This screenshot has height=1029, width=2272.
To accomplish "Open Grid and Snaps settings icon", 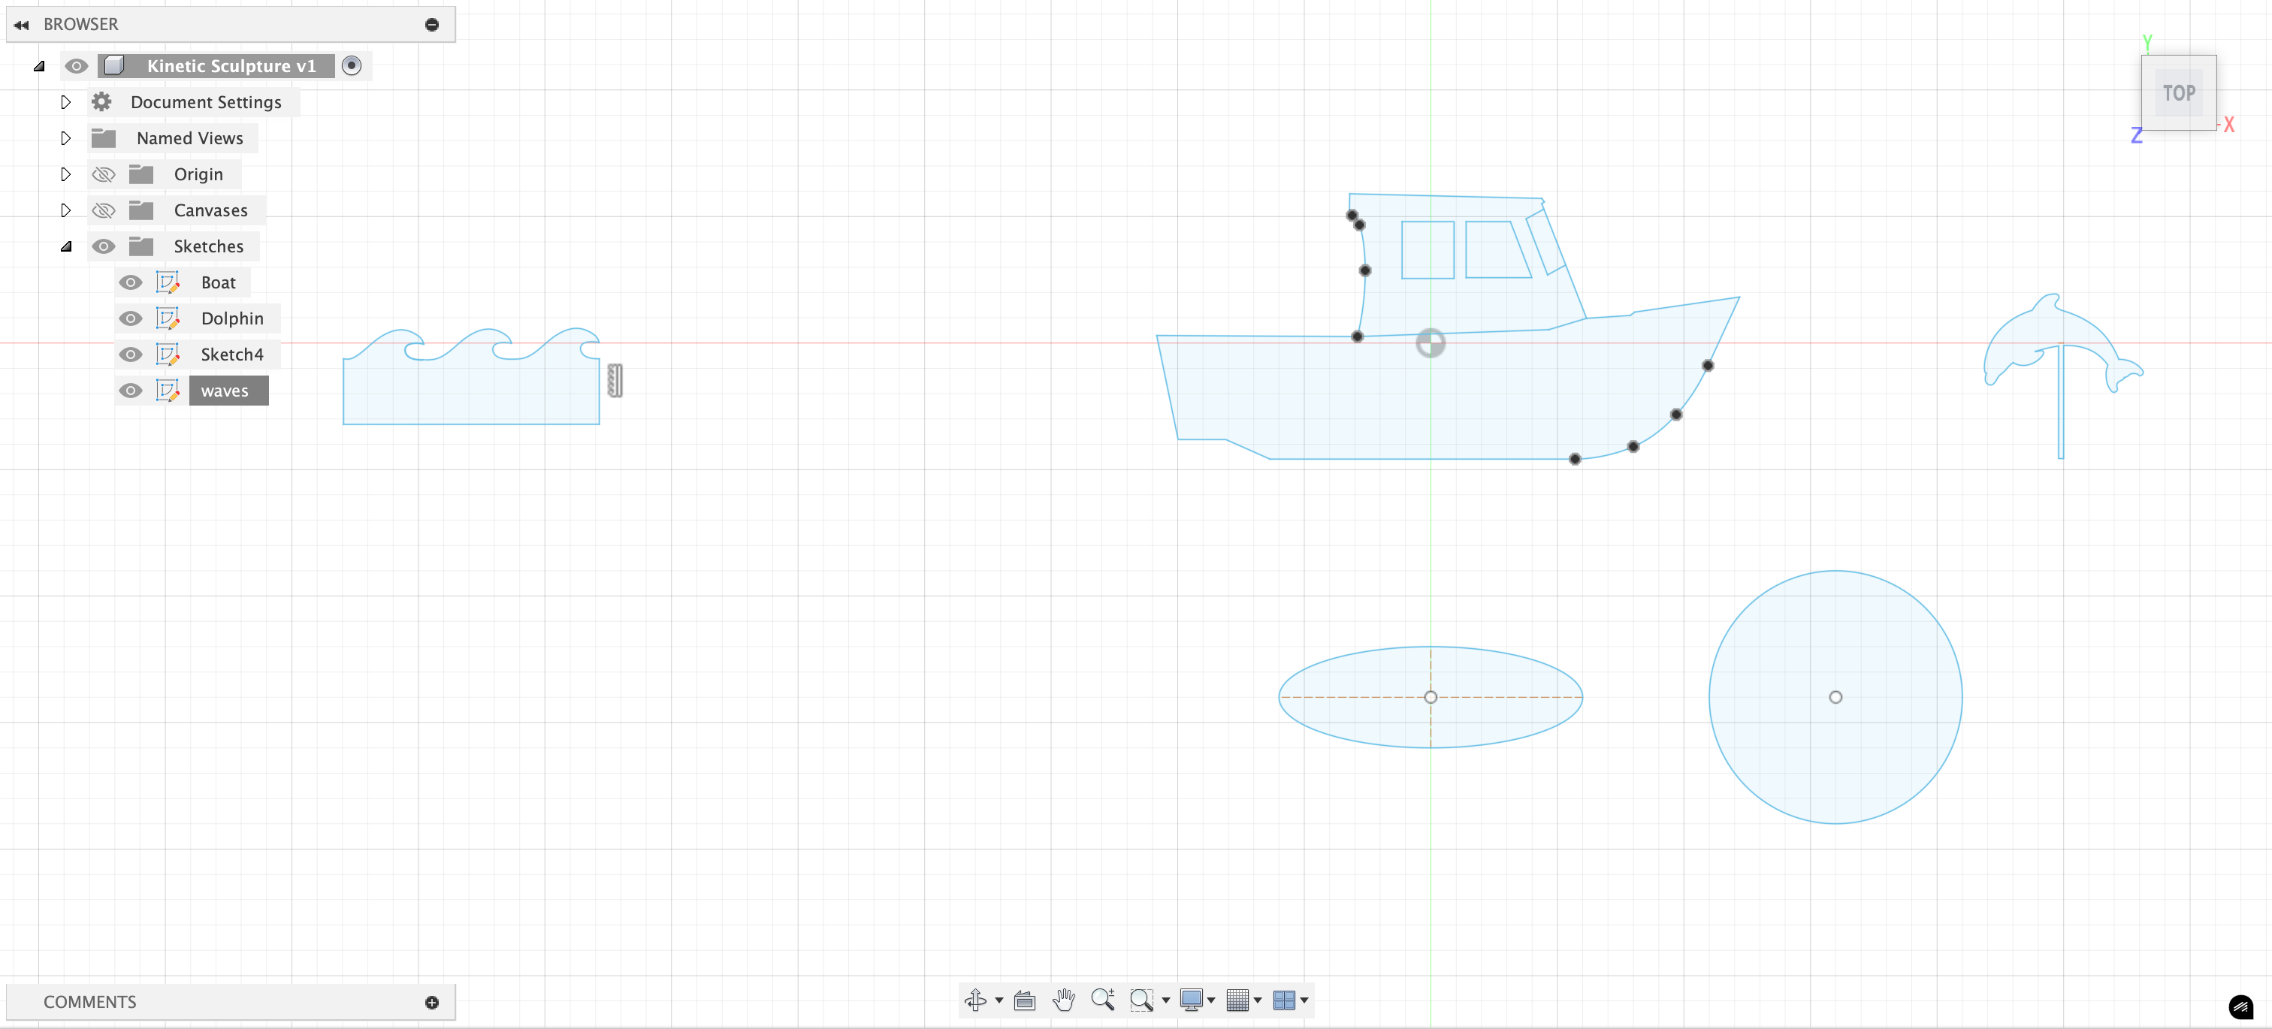I will click(1237, 999).
